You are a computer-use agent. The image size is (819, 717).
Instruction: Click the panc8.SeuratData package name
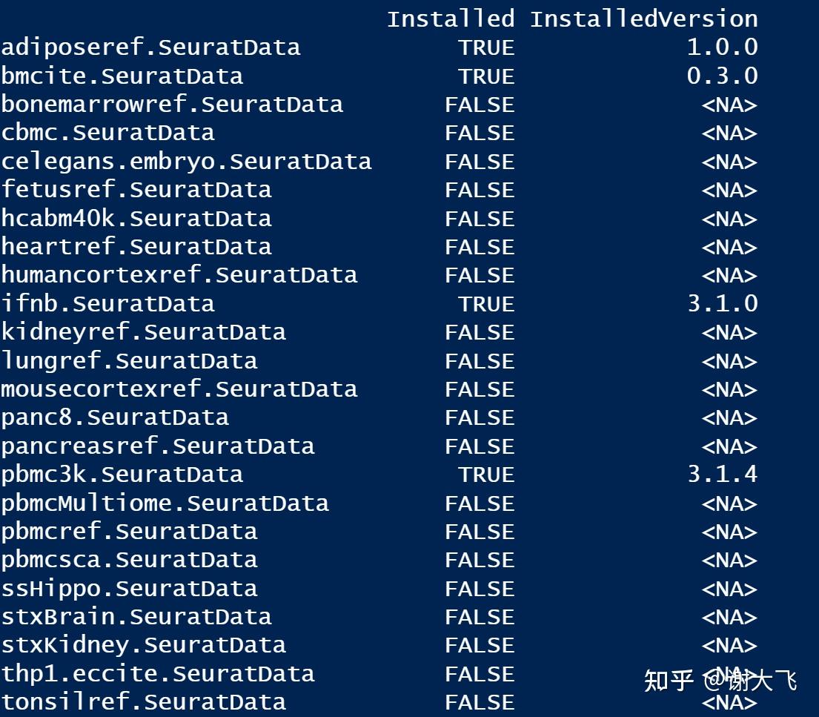115,417
